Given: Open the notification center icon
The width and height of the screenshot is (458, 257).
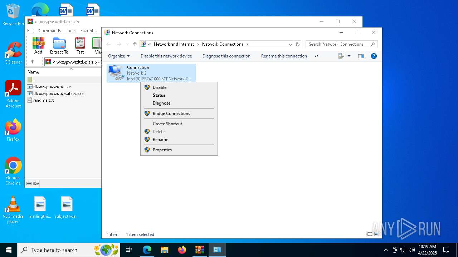Looking at the screenshot, I should click(x=446, y=250).
